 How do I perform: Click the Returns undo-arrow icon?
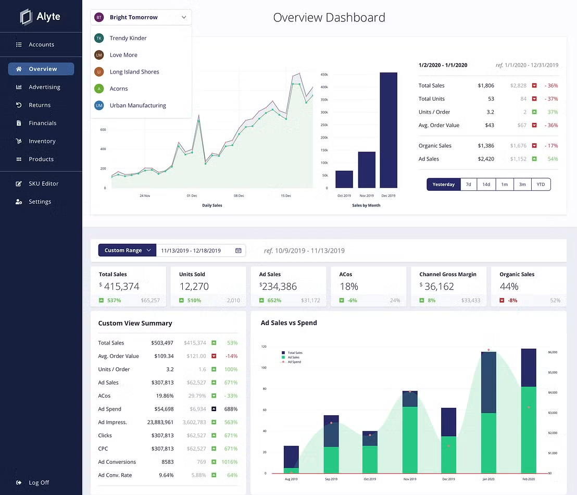(x=19, y=105)
